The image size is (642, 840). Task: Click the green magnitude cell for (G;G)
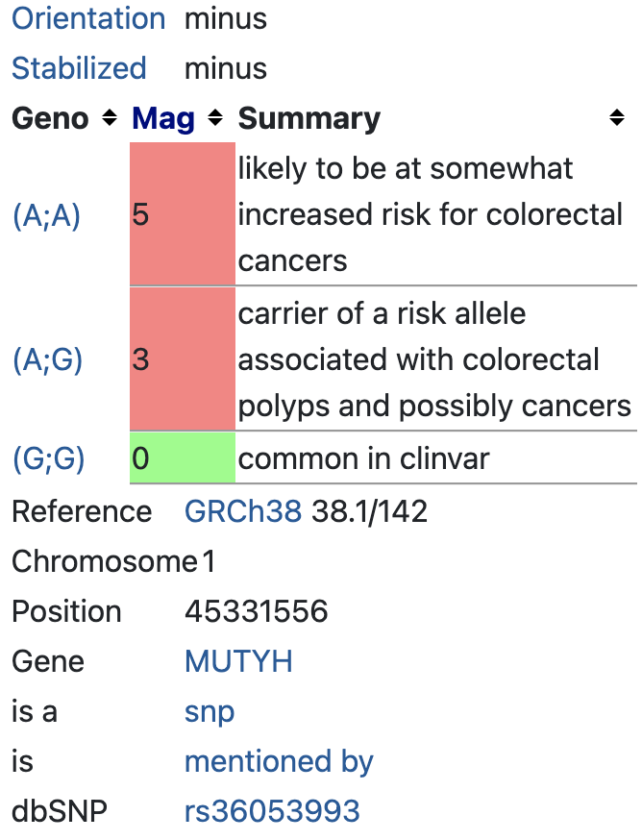click(x=182, y=459)
